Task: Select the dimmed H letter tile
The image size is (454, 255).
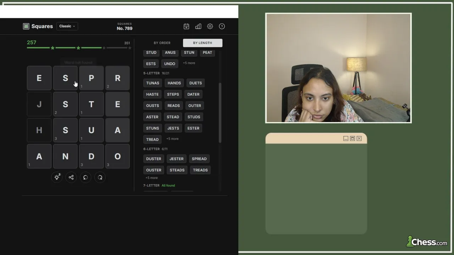Action: tap(39, 130)
